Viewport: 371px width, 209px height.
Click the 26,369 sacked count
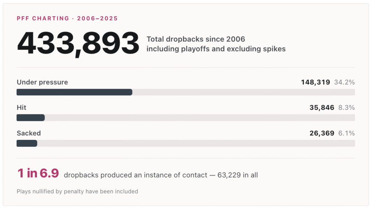pyautogui.click(x=322, y=133)
